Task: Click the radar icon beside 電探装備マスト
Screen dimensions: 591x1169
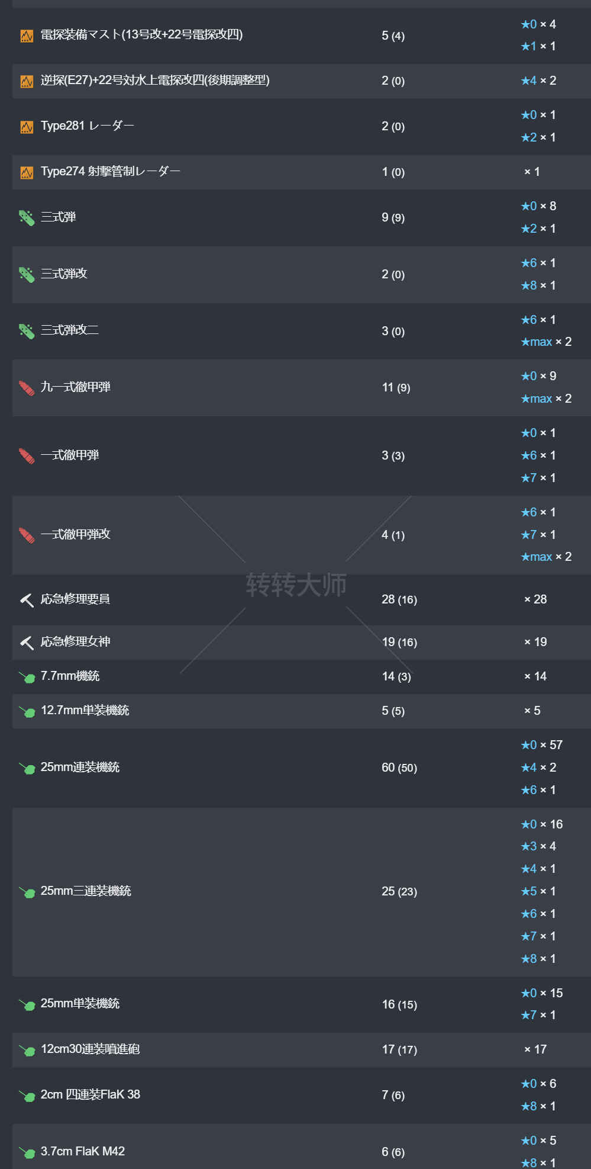Action: pos(27,36)
